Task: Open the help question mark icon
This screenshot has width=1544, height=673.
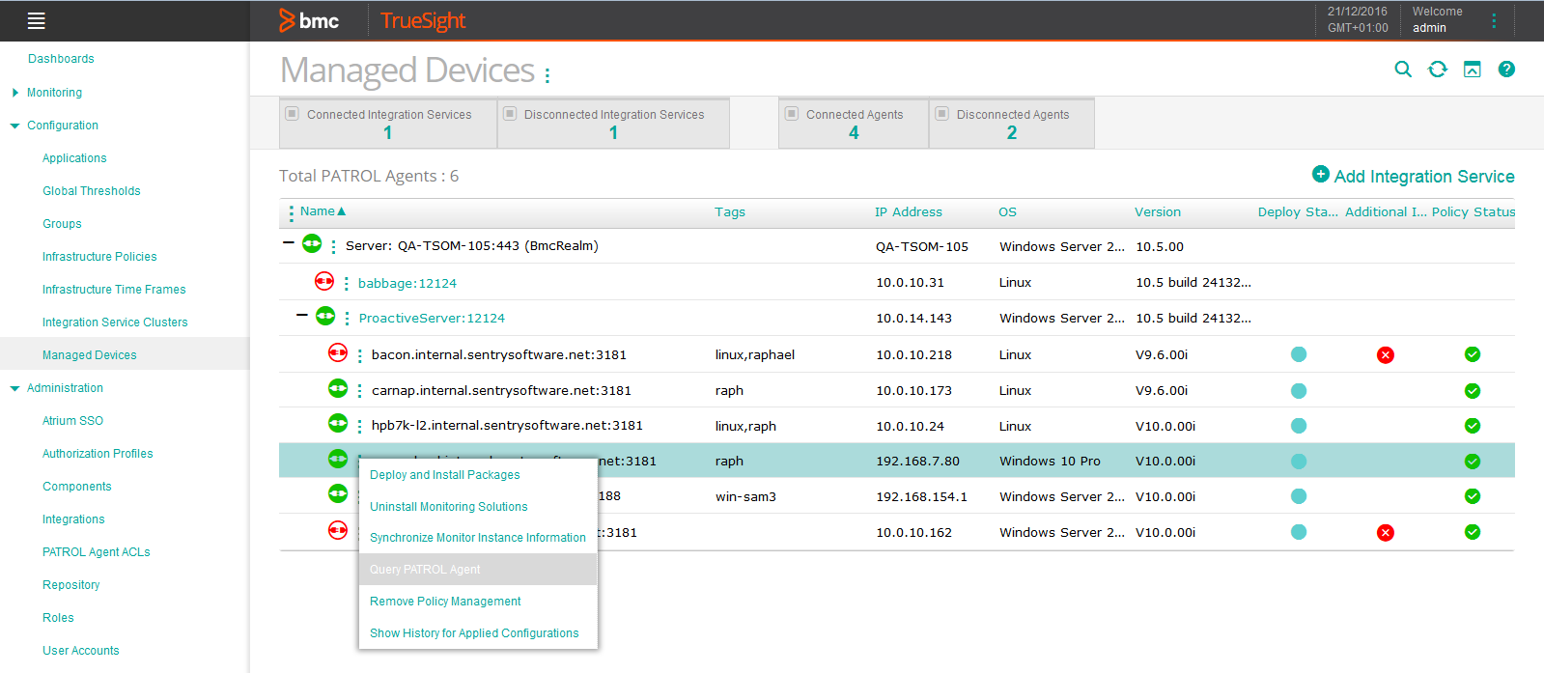Action: point(1506,70)
